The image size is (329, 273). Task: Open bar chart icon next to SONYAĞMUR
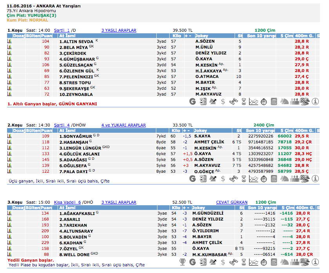[x=9, y=136]
